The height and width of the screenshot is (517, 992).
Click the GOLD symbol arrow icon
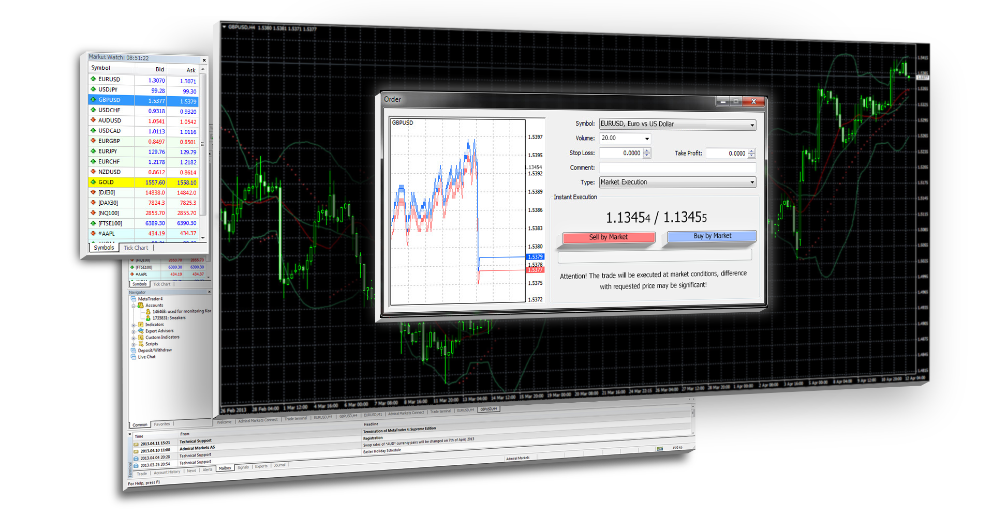pos(93,182)
